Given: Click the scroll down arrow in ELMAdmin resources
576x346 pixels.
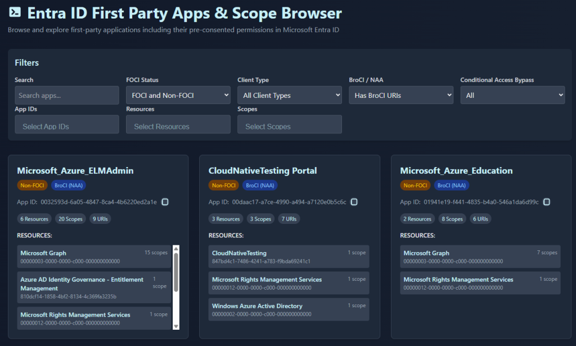Looking at the screenshot, I should point(175,326).
